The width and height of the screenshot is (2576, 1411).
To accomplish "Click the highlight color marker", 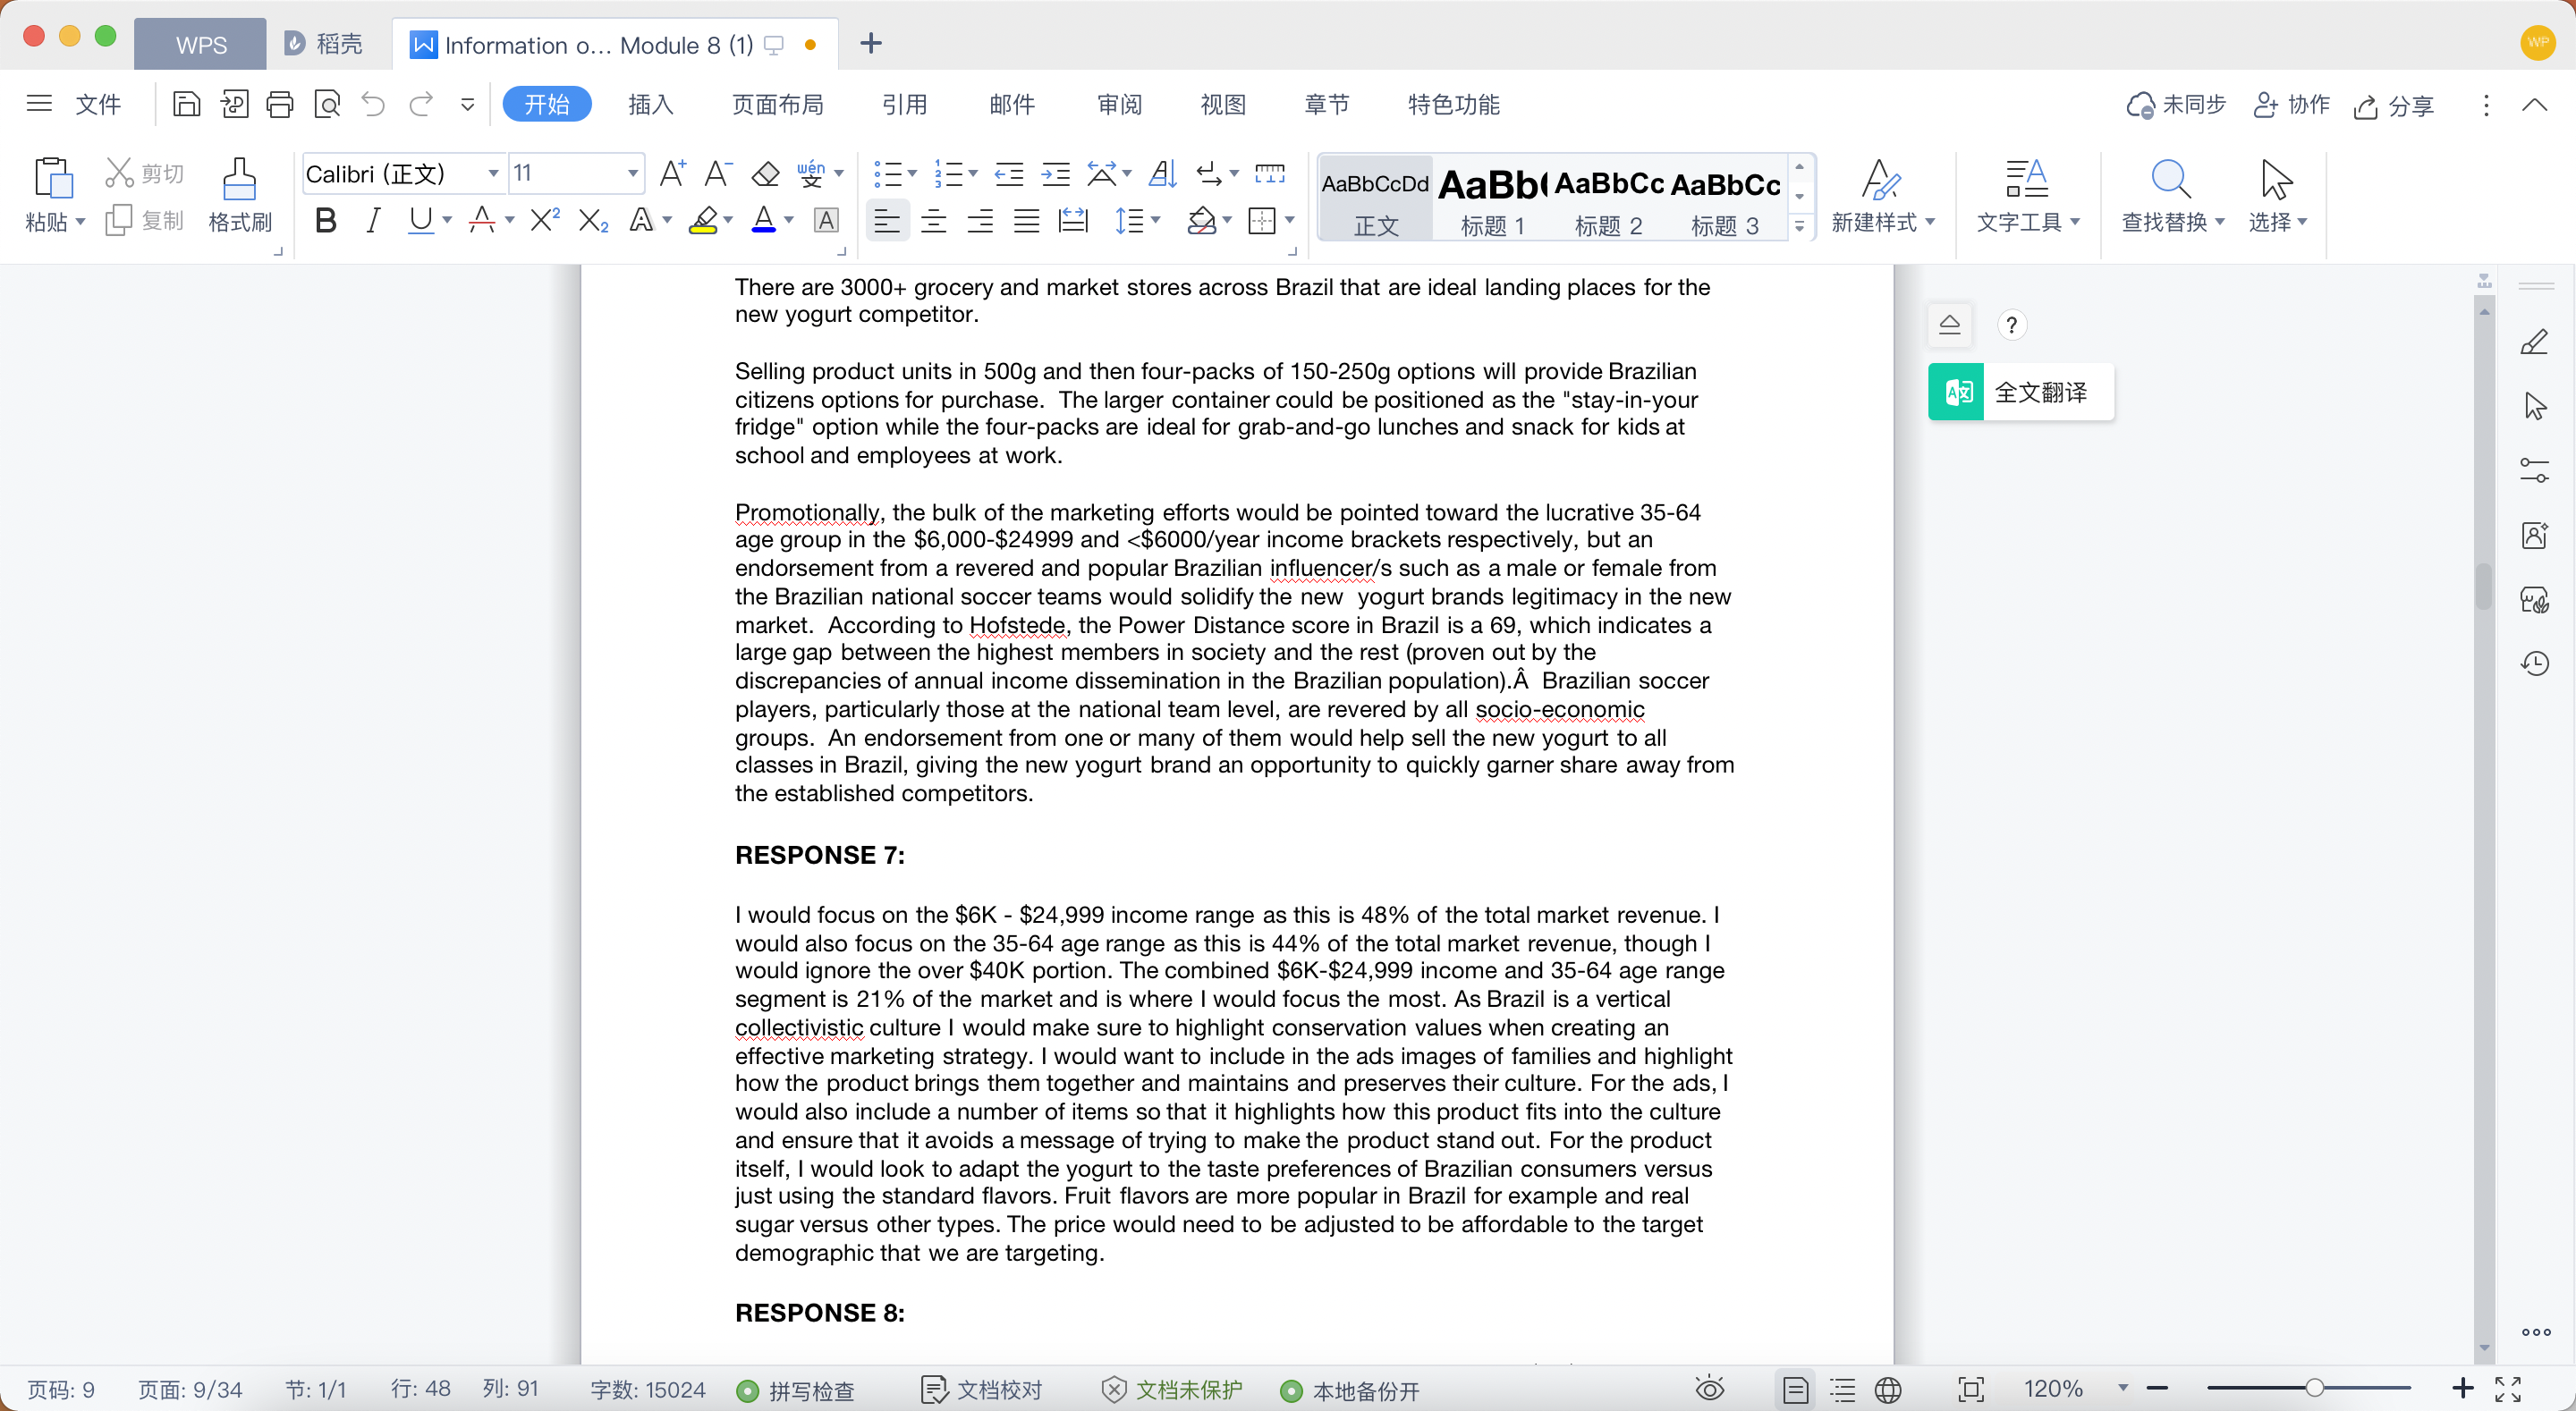I will (704, 220).
